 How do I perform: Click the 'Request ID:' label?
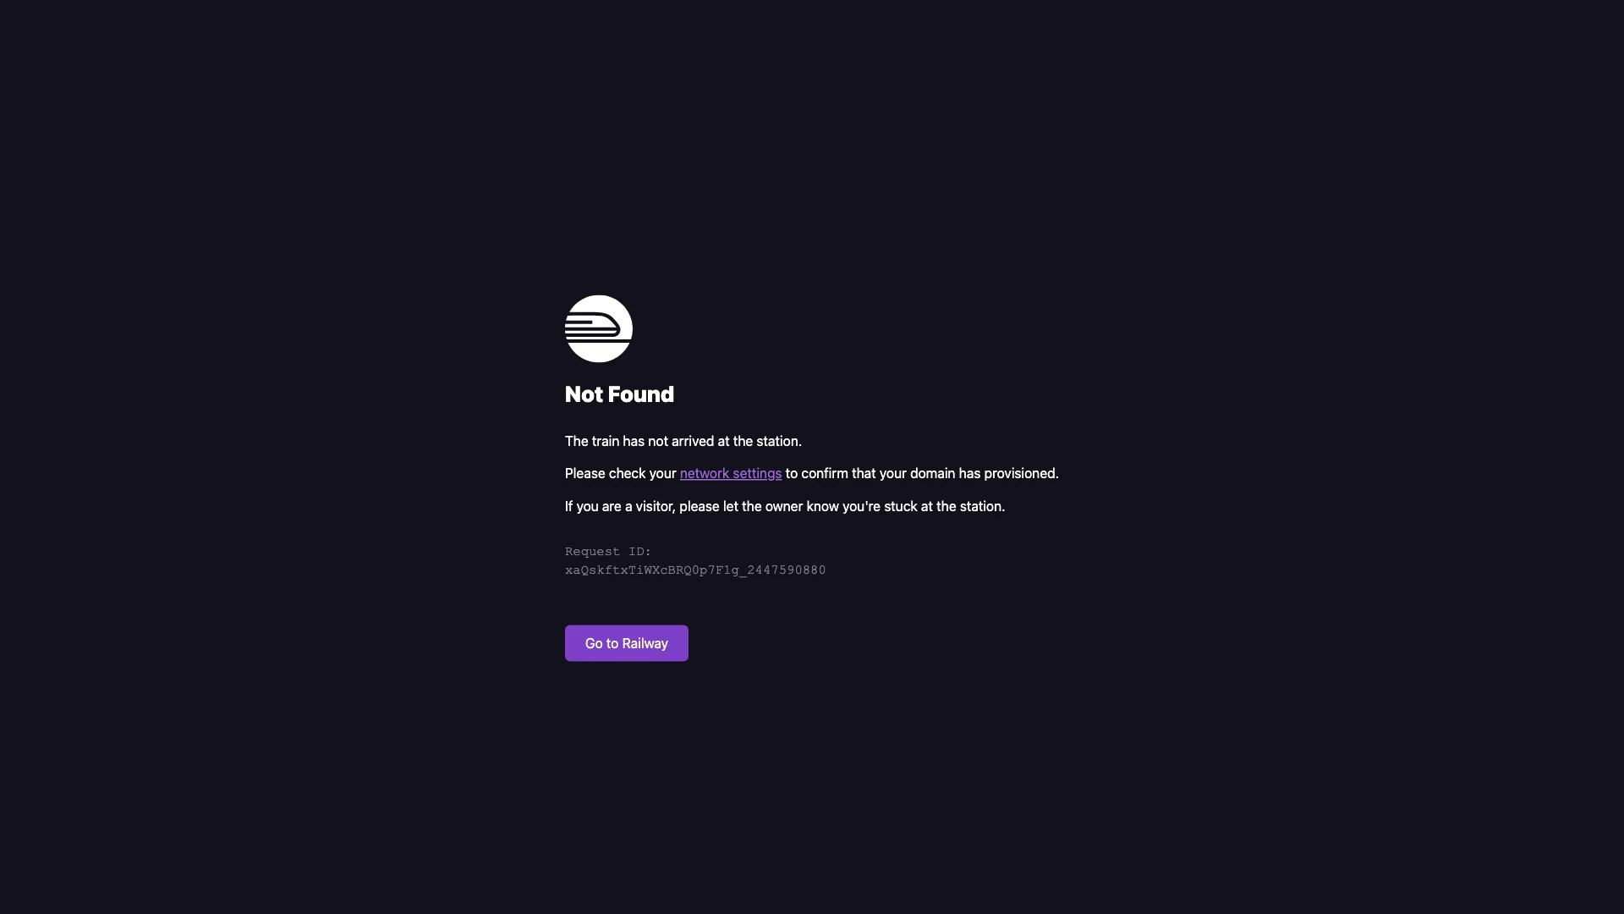pos(608,551)
